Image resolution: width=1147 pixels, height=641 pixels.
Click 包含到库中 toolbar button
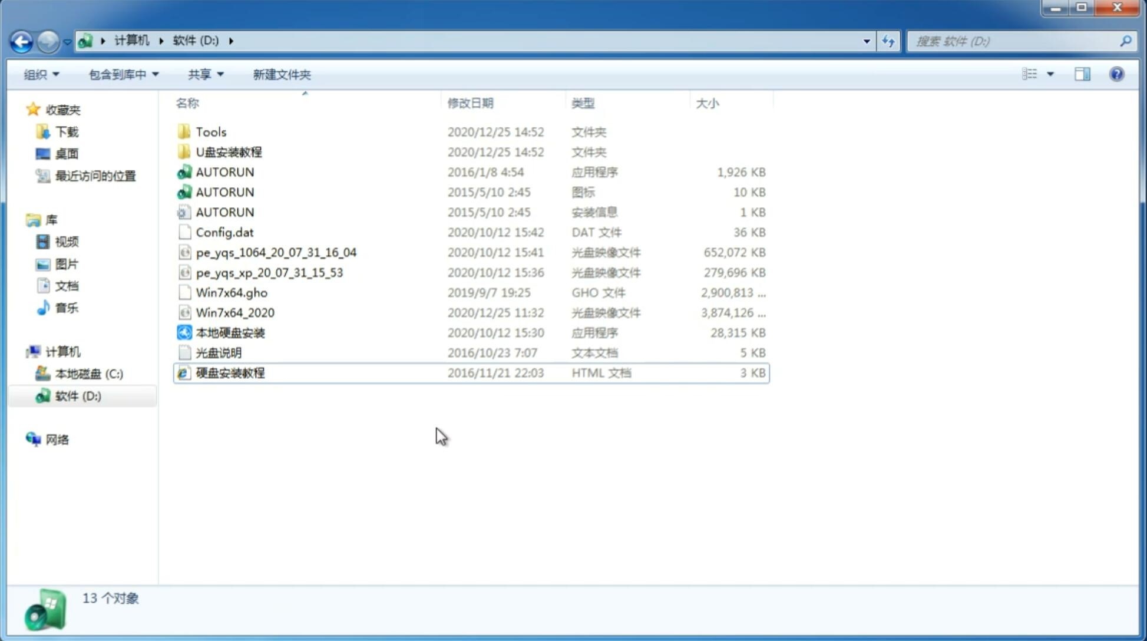[x=121, y=74]
